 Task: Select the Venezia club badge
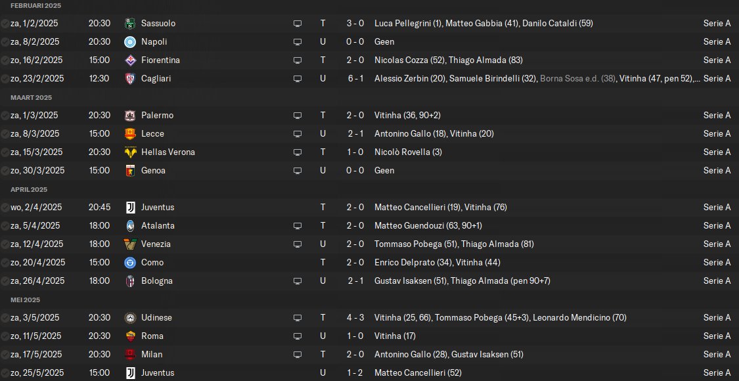(130, 244)
